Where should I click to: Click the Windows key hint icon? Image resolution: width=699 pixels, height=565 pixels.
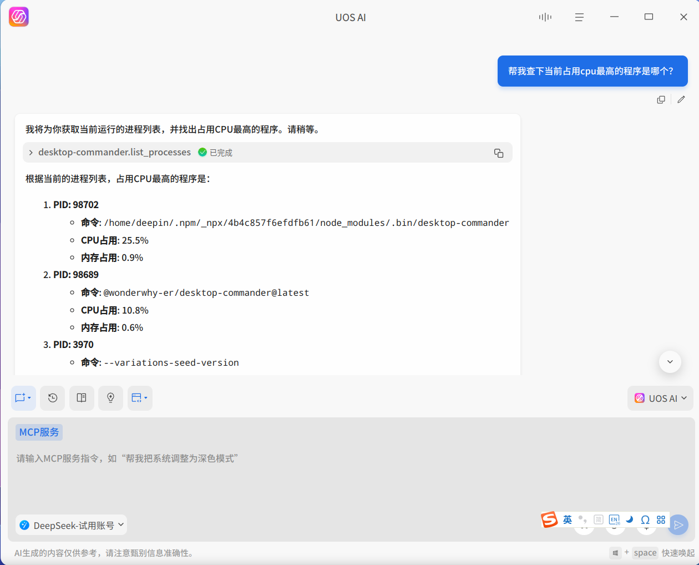[615, 553]
